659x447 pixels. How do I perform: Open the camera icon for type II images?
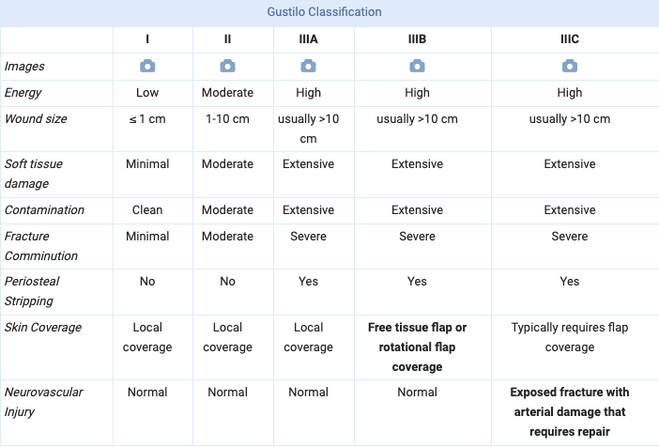pyautogui.click(x=227, y=66)
